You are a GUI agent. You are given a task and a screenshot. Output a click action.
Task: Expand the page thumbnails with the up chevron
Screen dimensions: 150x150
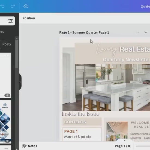pyautogui.click(x=124, y=141)
